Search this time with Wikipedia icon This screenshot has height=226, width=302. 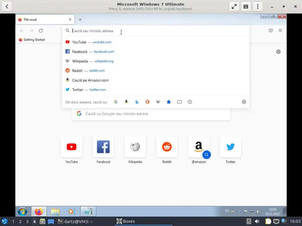[158, 102]
